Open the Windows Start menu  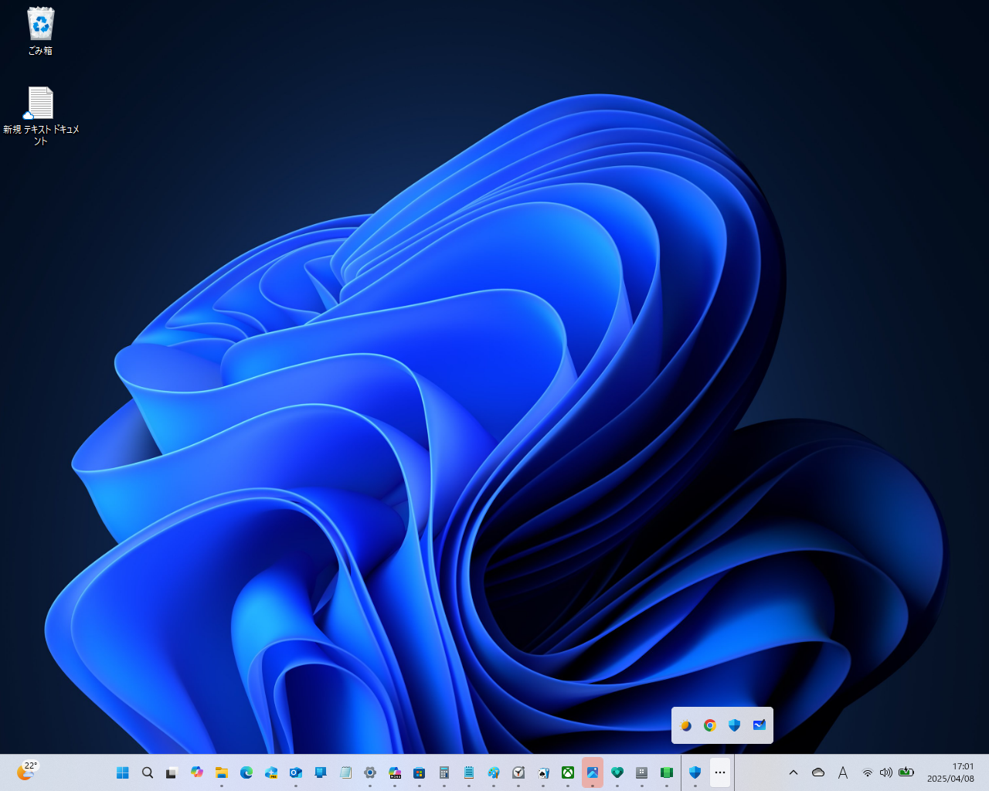[123, 772]
